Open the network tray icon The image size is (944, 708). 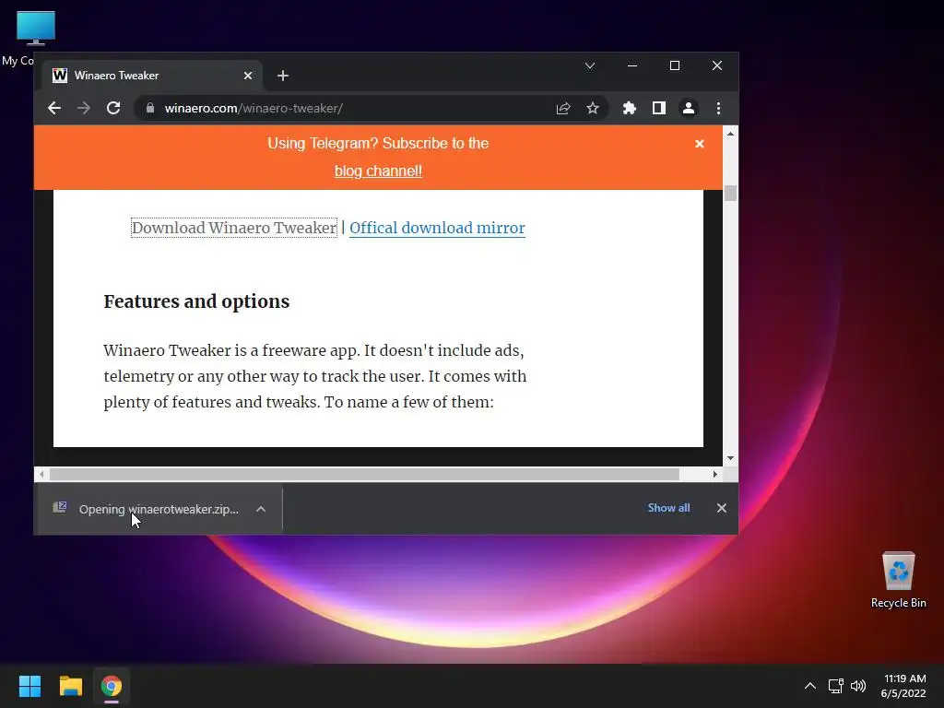835,686
